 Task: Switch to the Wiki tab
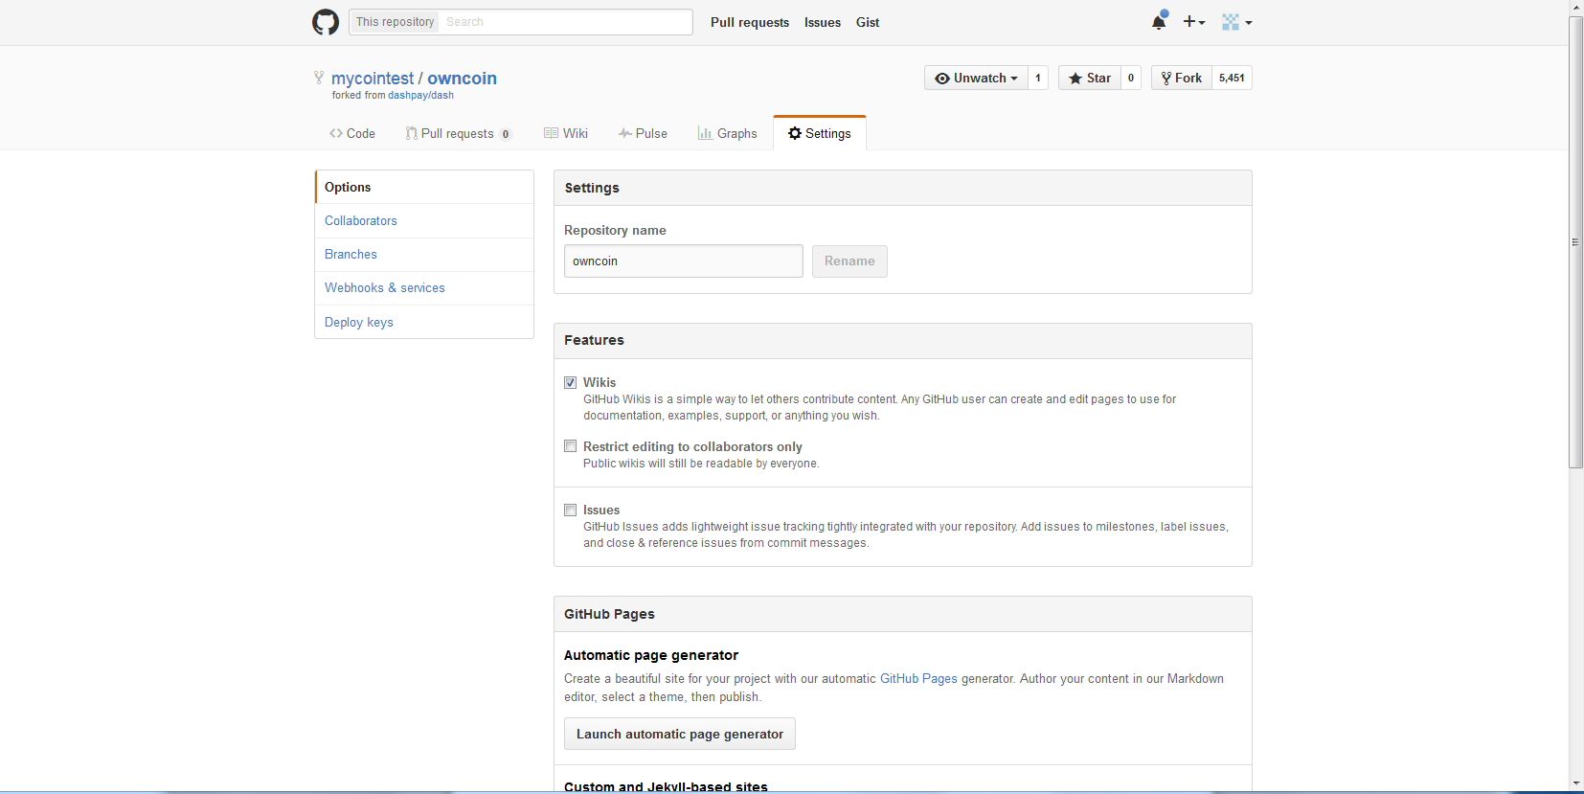565,133
